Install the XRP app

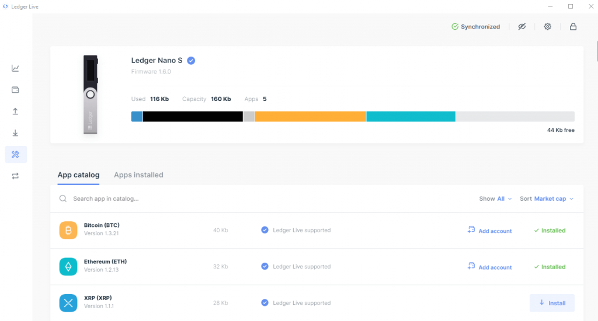(552, 303)
